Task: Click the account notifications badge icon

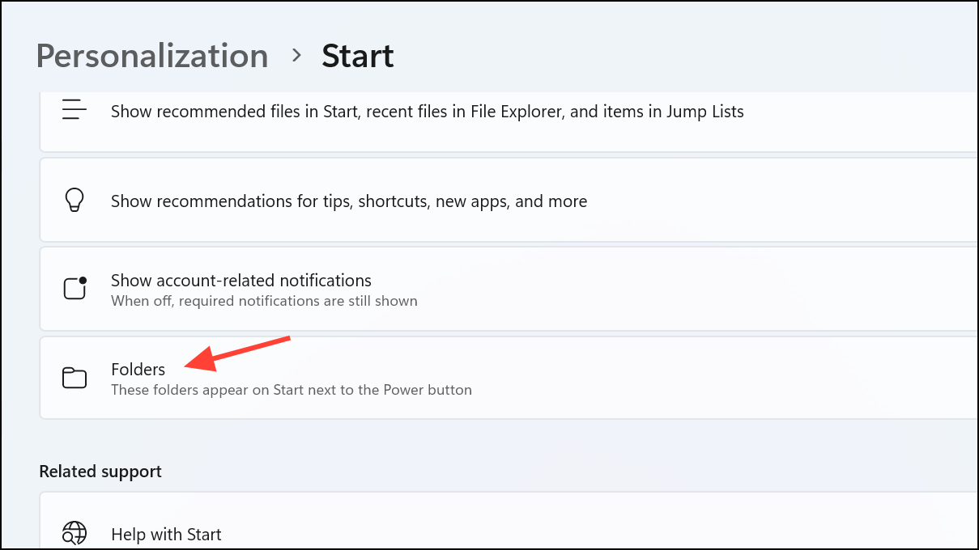Action: point(74,289)
